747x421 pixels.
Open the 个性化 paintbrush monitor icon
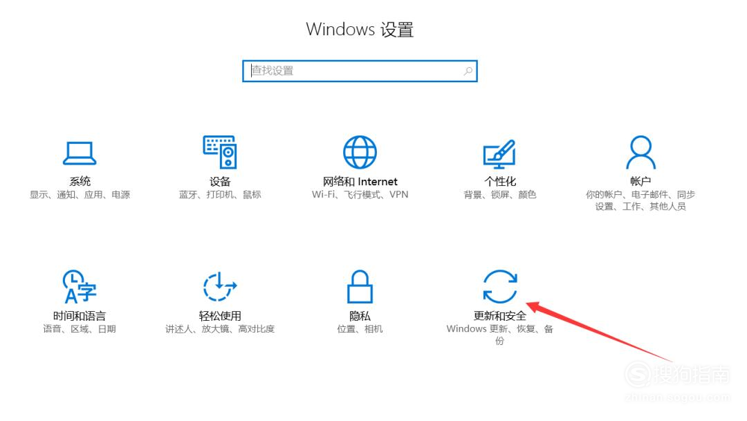tap(499, 154)
